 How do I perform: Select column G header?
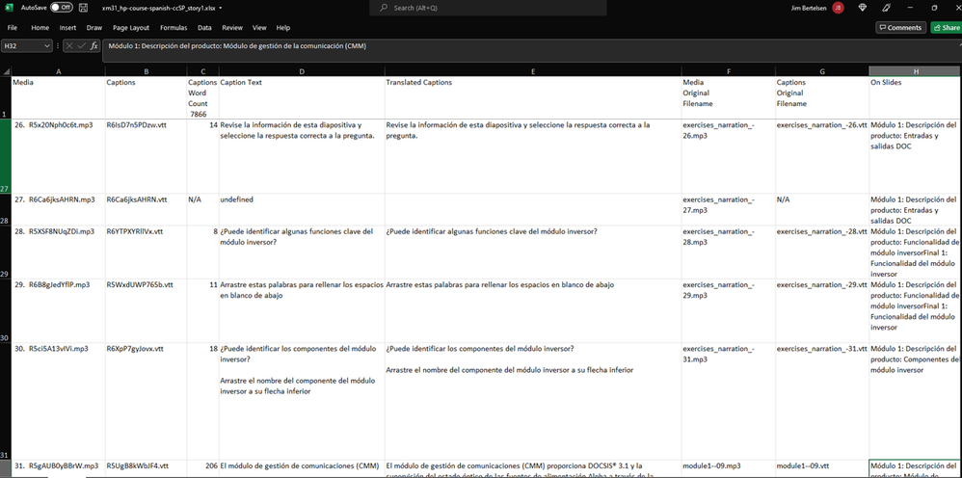coord(822,71)
